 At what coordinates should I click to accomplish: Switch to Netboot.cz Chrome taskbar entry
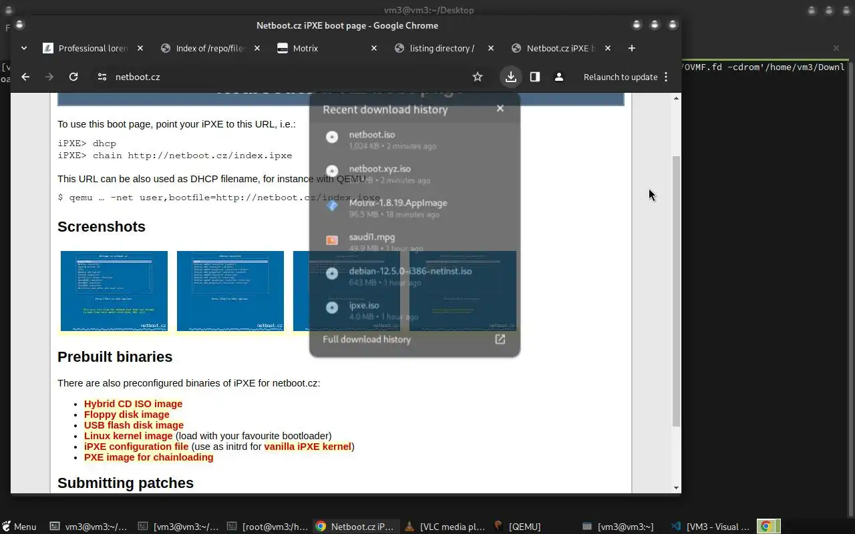coord(355,527)
